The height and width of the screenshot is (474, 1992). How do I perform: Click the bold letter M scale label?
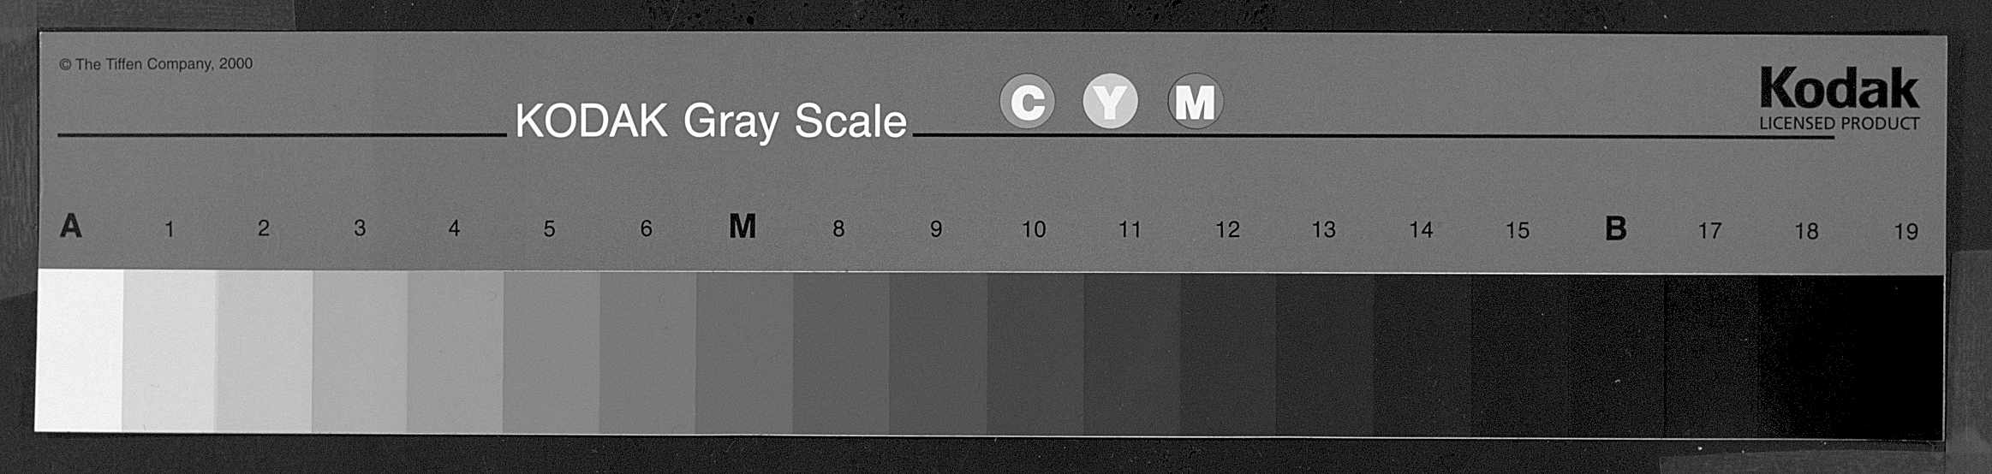[x=743, y=227]
